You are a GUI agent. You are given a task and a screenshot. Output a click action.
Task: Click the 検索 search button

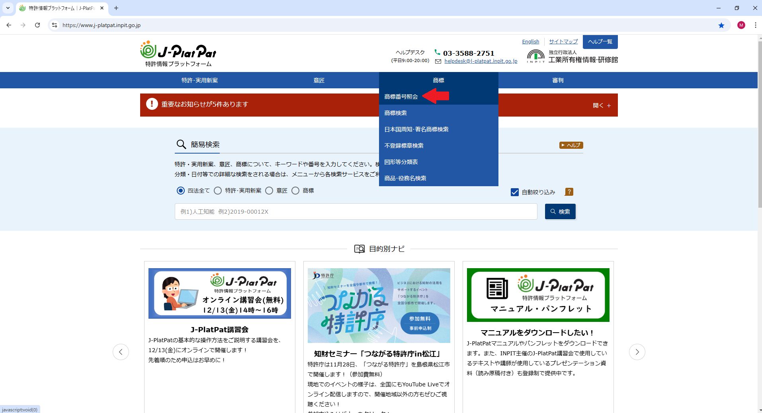tap(560, 212)
